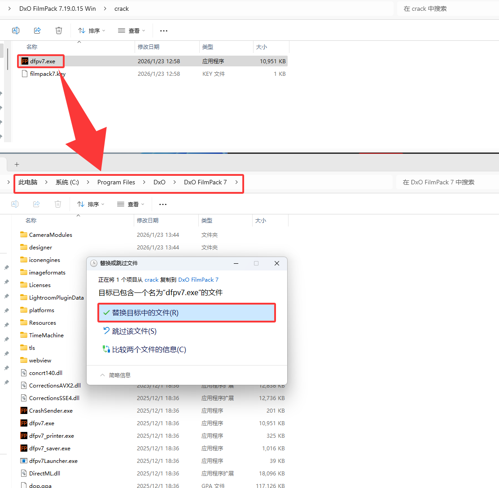Click 'DxO FilmPack 7.19.0.15 Win' breadcrumb
499x488 pixels.
[57, 9]
